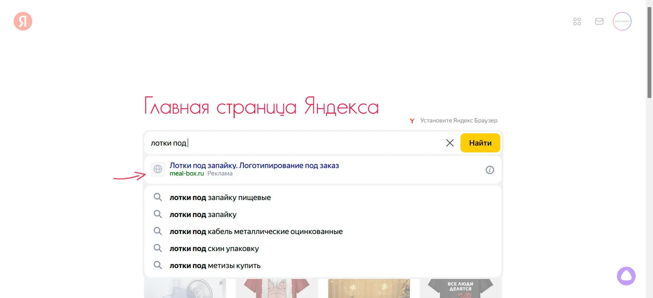Choose suggestion 'лотки под запайку'
This screenshot has height=298, width=653.
click(x=203, y=215)
